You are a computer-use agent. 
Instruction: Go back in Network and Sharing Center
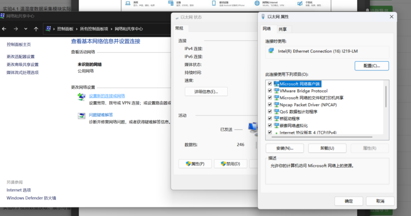point(4,29)
